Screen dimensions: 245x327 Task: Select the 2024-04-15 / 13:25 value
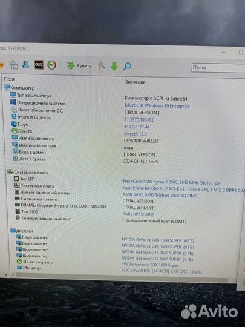140,161
